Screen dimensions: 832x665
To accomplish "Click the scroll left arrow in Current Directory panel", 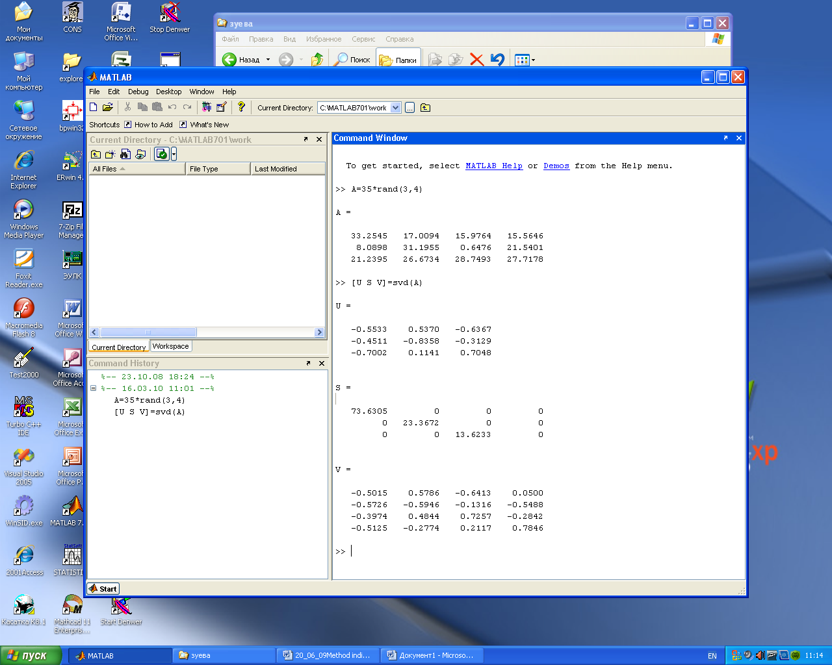I will point(94,332).
